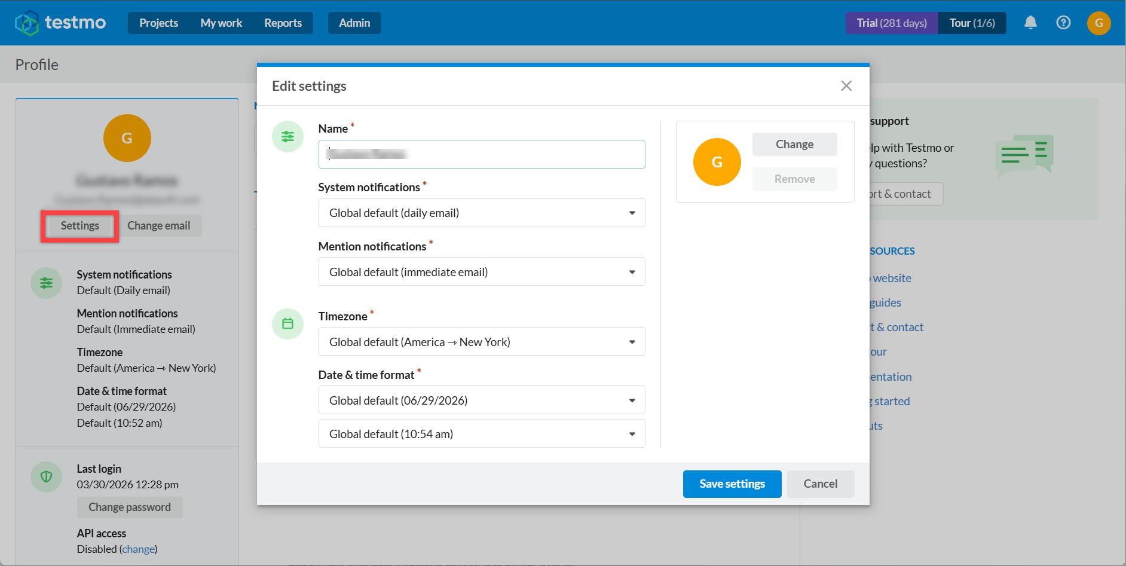
Task: Close the Edit settings dialog
Action: coord(846,85)
